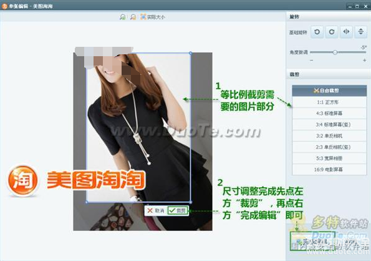
Task: Choose the 1:1 正方形 crop ratio
Action: [329, 102]
